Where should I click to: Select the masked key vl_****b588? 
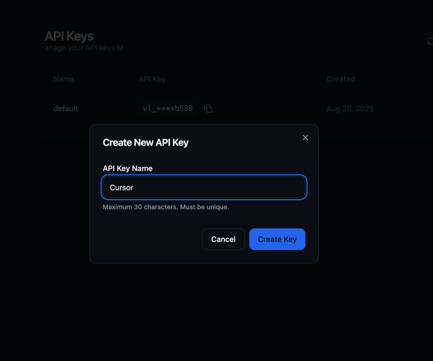coord(168,109)
